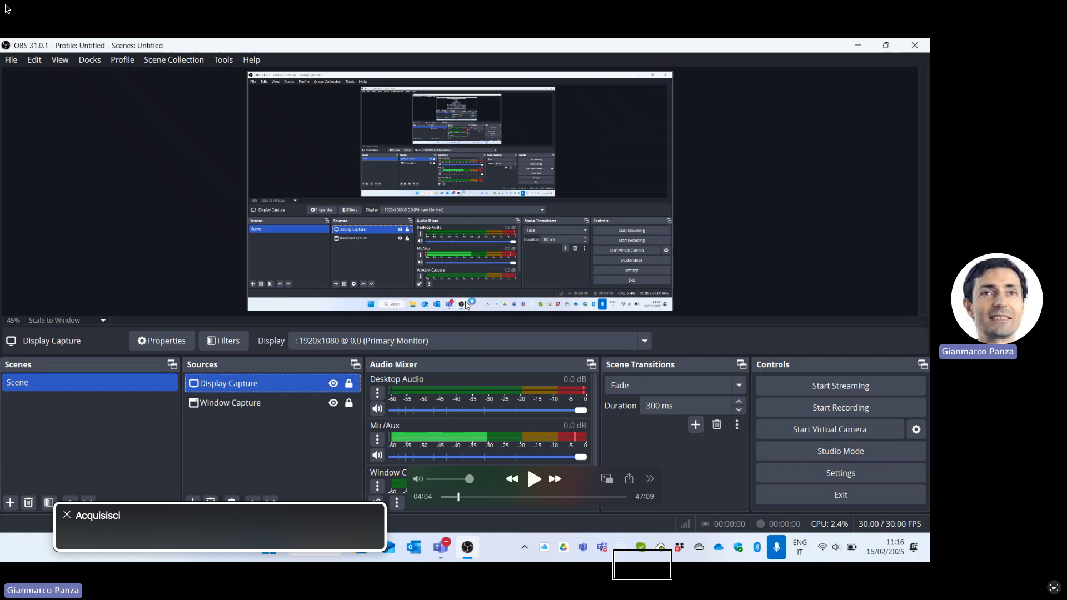The image size is (1067, 600).
Task: Open the View menu
Action: coord(60,60)
